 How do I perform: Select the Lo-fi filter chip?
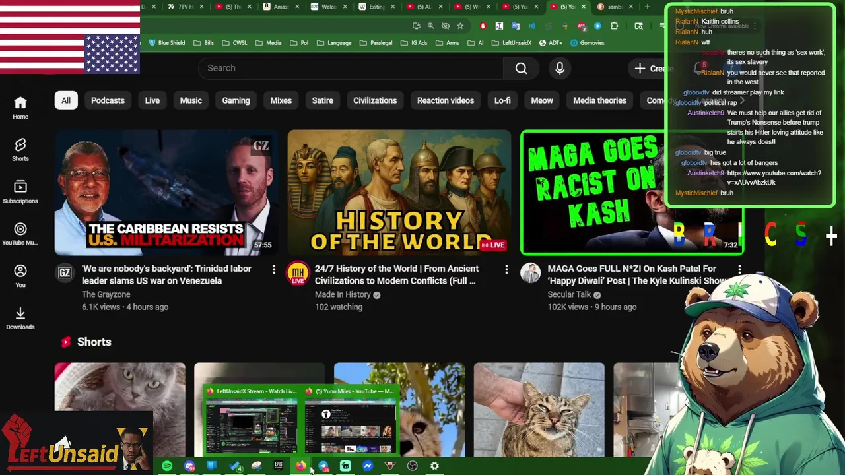[502, 100]
